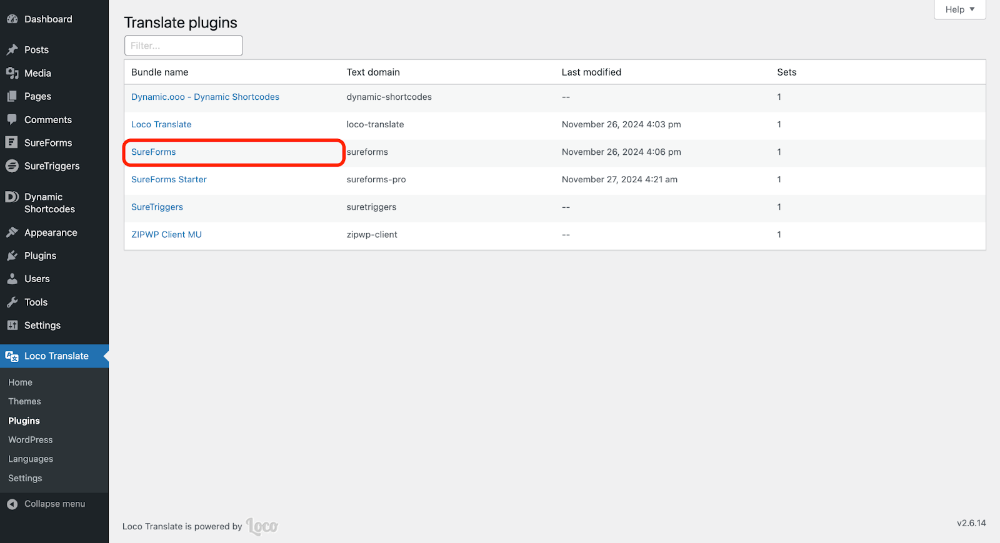Click November 26, 2024 4:03 pm date
This screenshot has width=1000, height=543.
tap(621, 124)
